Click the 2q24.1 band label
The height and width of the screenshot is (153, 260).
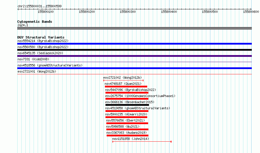click(x=23, y=25)
